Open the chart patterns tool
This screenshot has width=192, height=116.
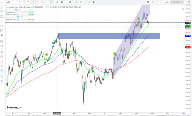click(2, 26)
